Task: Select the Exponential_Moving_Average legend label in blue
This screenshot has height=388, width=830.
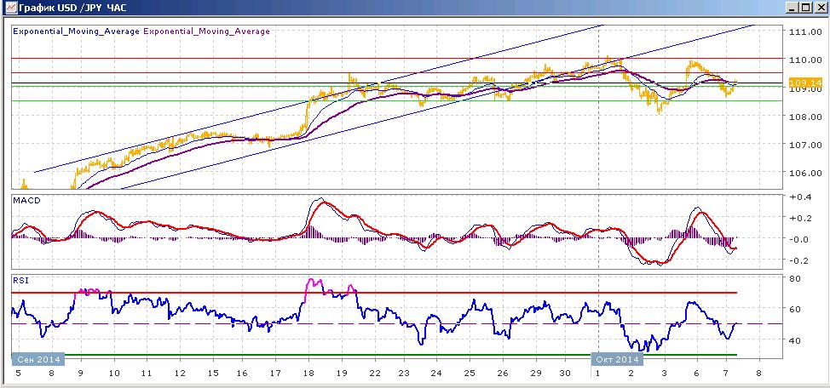Action: [76, 31]
